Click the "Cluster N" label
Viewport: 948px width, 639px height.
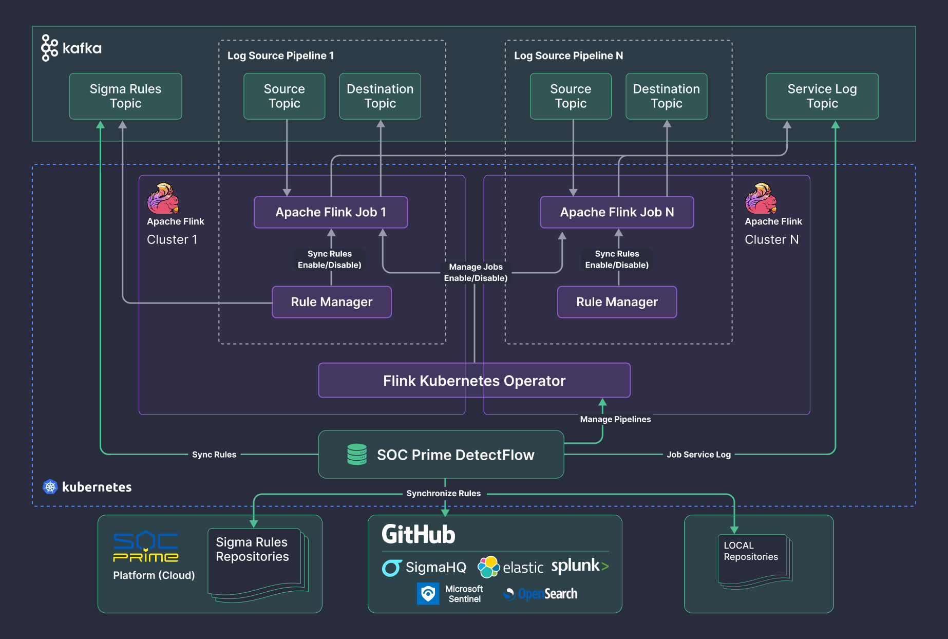[x=772, y=239]
